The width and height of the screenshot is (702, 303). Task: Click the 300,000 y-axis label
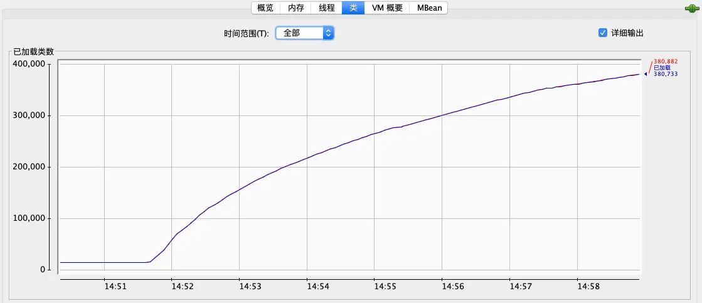click(30, 115)
